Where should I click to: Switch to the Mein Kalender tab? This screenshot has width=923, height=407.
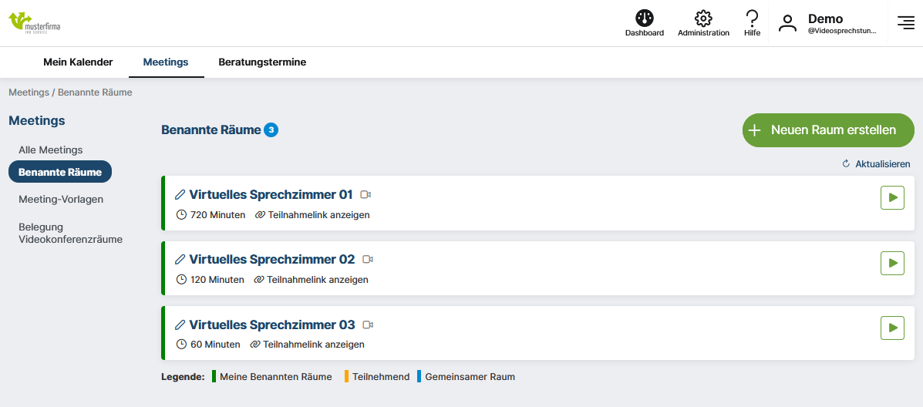pos(78,62)
